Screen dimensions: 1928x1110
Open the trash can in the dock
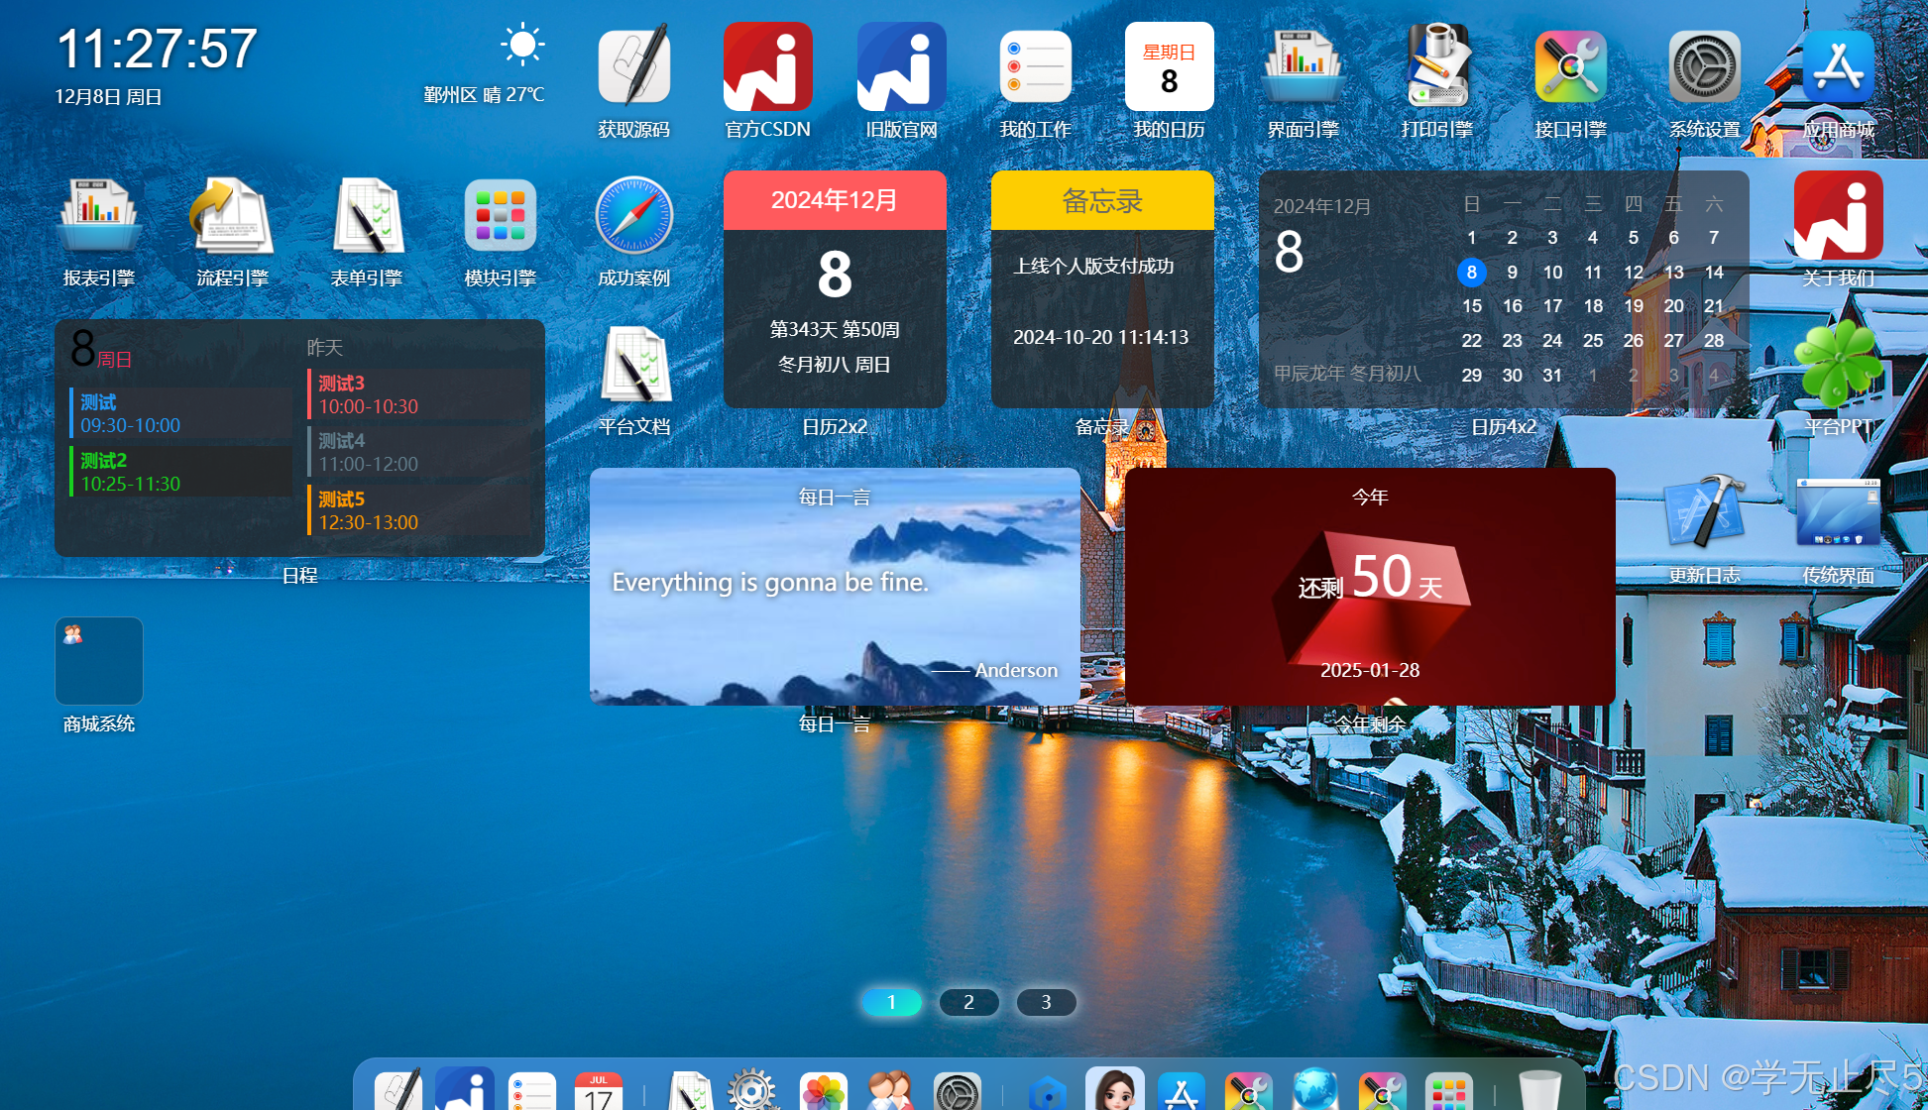[1539, 1090]
